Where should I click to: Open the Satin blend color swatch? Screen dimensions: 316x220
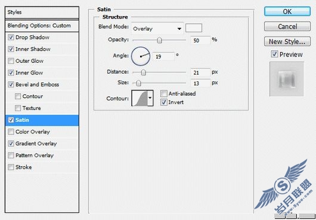(194, 28)
